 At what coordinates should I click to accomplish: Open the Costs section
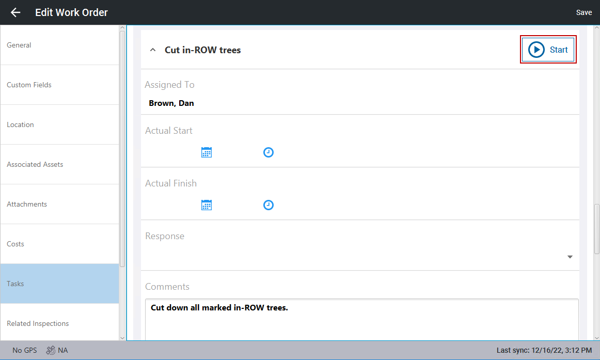coord(60,244)
